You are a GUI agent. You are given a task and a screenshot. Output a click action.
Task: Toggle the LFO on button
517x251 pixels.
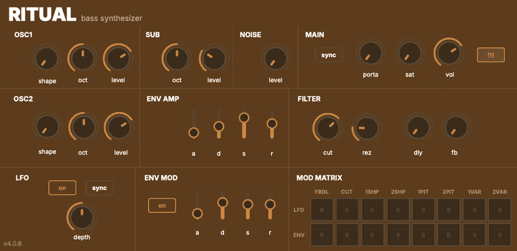click(62, 187)
